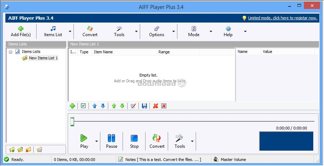Click the '0:00:00 / 0:00:00' time display
This screenshot has width=324, height=166.
tap(291, 128)
